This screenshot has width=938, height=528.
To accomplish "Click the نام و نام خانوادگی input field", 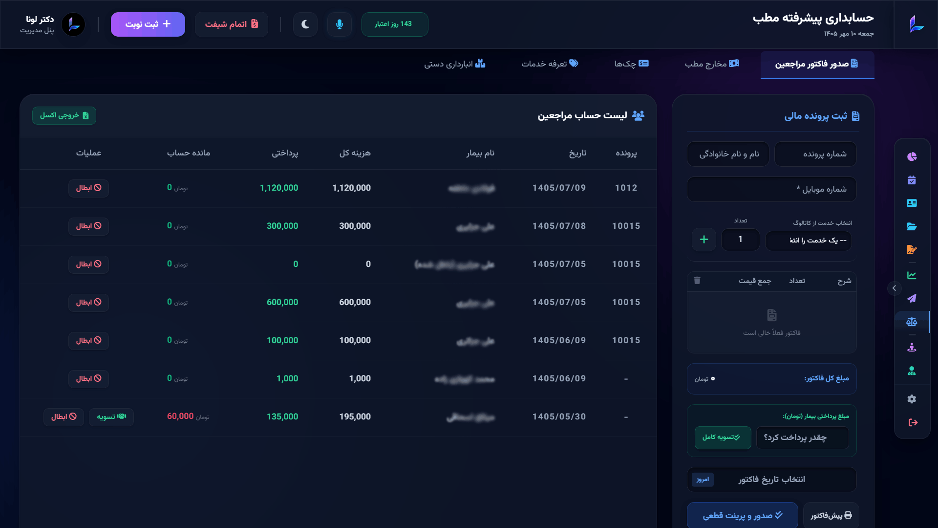I will click(728, 154).
